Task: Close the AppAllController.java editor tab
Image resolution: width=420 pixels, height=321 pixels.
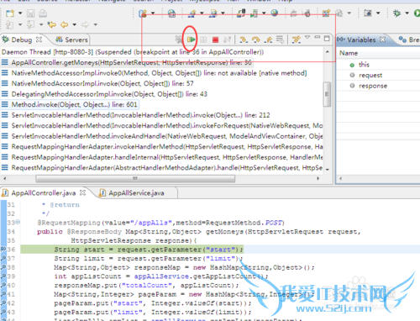Action: [82, 192]
